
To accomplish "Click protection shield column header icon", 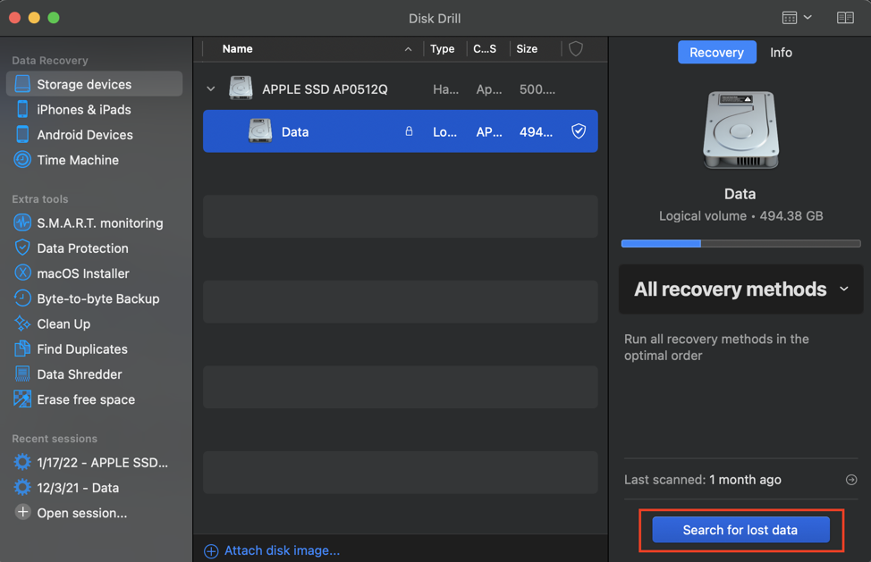I will (x=576, y=49).
